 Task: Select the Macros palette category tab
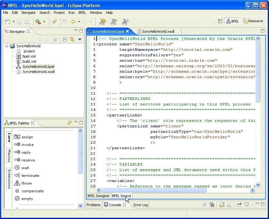(9, 156)
